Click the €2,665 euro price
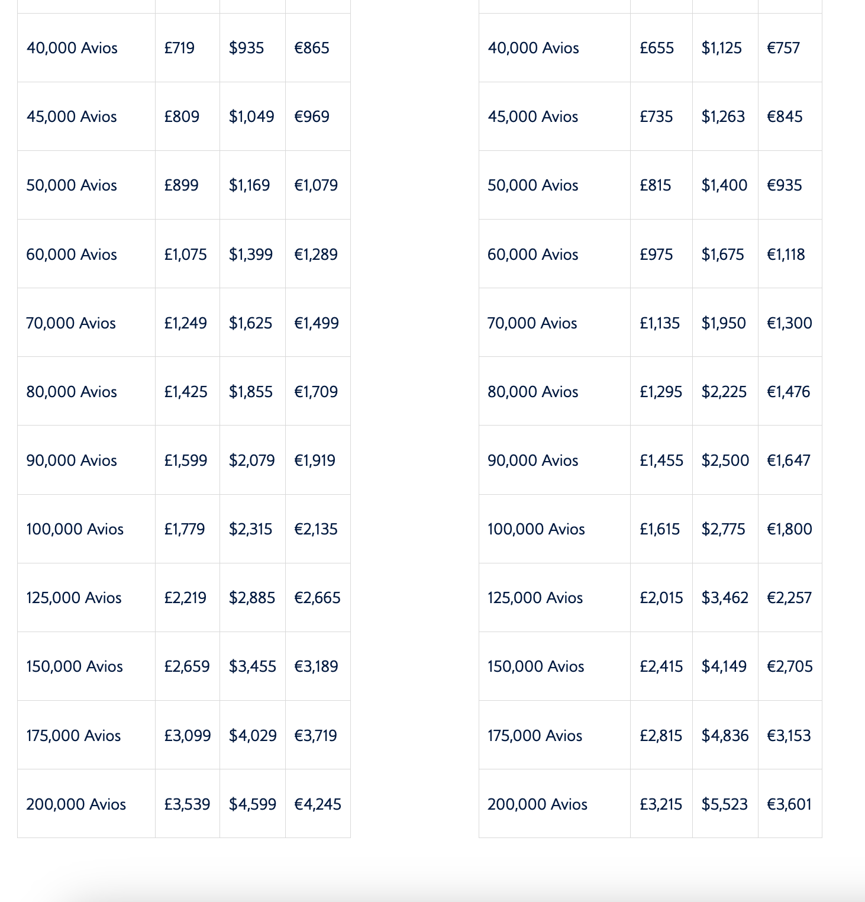Image resolution: width=865 pixels, height=902 pixels. click(x=317, y=598)
